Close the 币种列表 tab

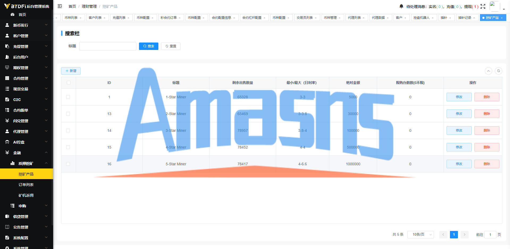click(81, 18)
